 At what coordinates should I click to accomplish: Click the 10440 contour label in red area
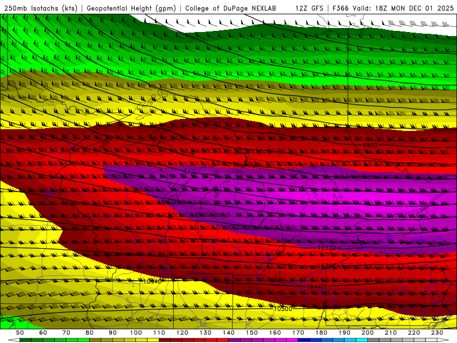[x=316, y=287]
